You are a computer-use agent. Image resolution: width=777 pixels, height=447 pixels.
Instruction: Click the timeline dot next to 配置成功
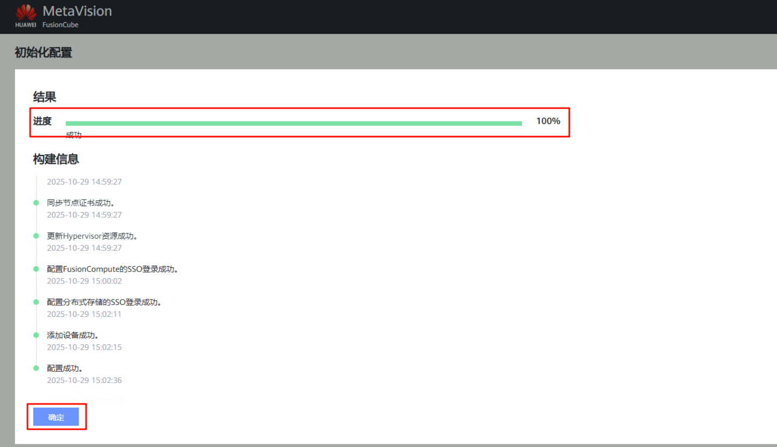(x=36, y=368)
